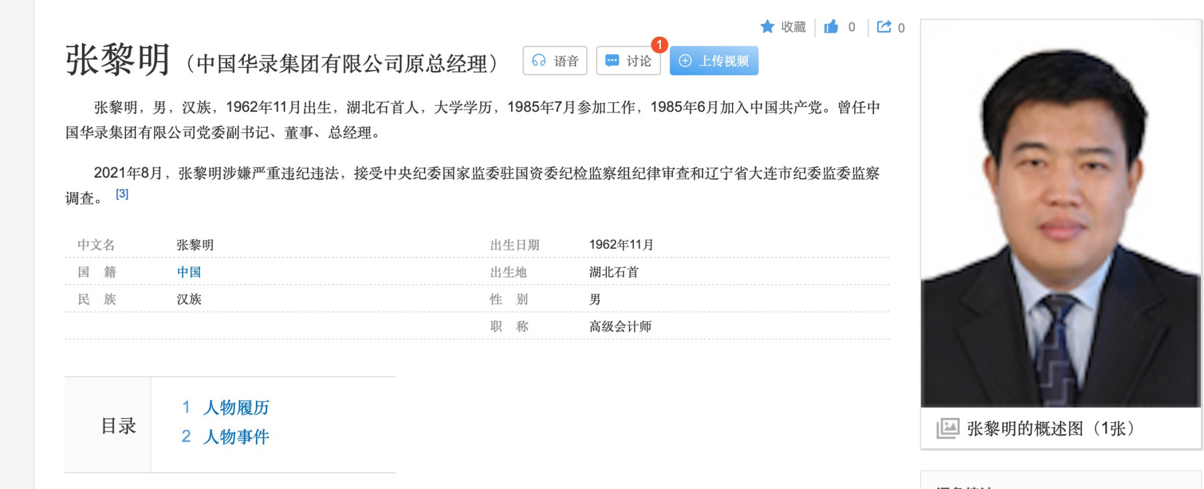Image resolution: width=1204 pixels, height=489 pixels.
Task: Click the 上传视频 upload button
Action: coord(714,61)
